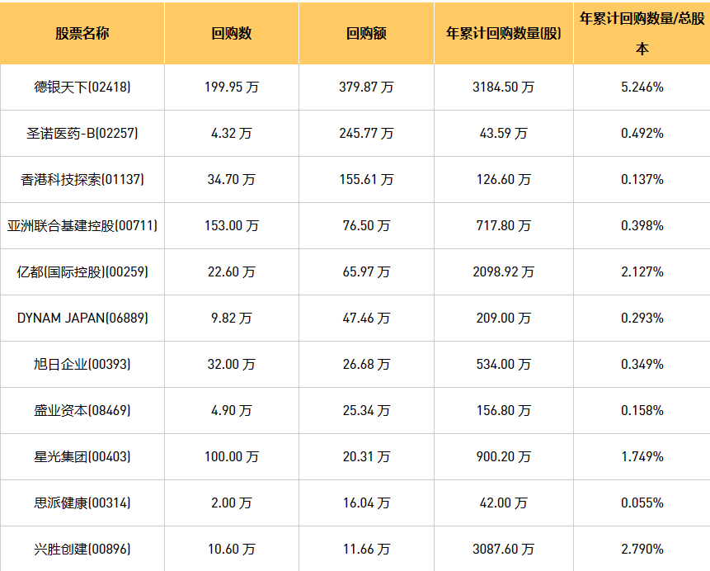Click yearly total 43.59 万
The image size is (710, 571).
point(504,133)
